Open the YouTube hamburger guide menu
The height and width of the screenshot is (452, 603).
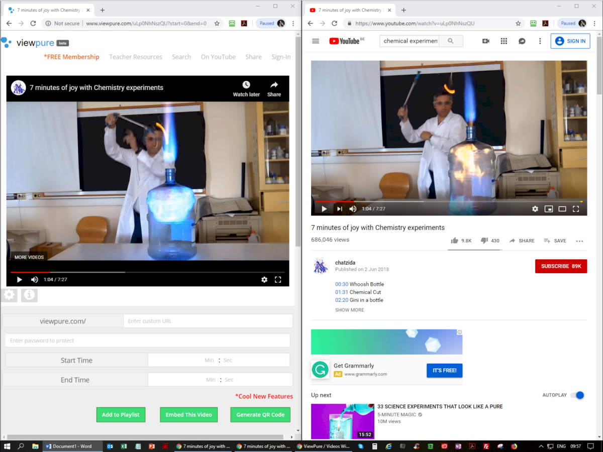click(x=316, y=41)
